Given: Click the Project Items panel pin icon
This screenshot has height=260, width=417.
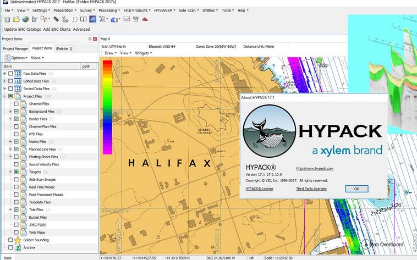Looking at the screenshot, I should [90, 39].
